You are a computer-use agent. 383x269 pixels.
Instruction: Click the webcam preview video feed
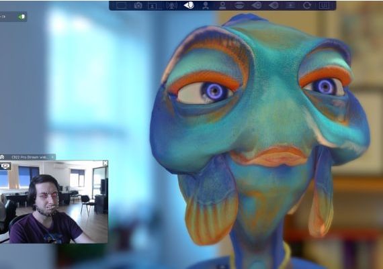(54, 202)
